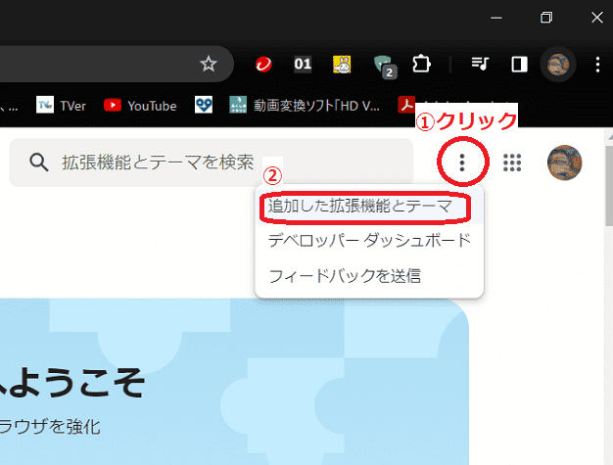Open the media control music-note icon
Image resolution: width=613 pixels, height=465 pixels.
480,65
